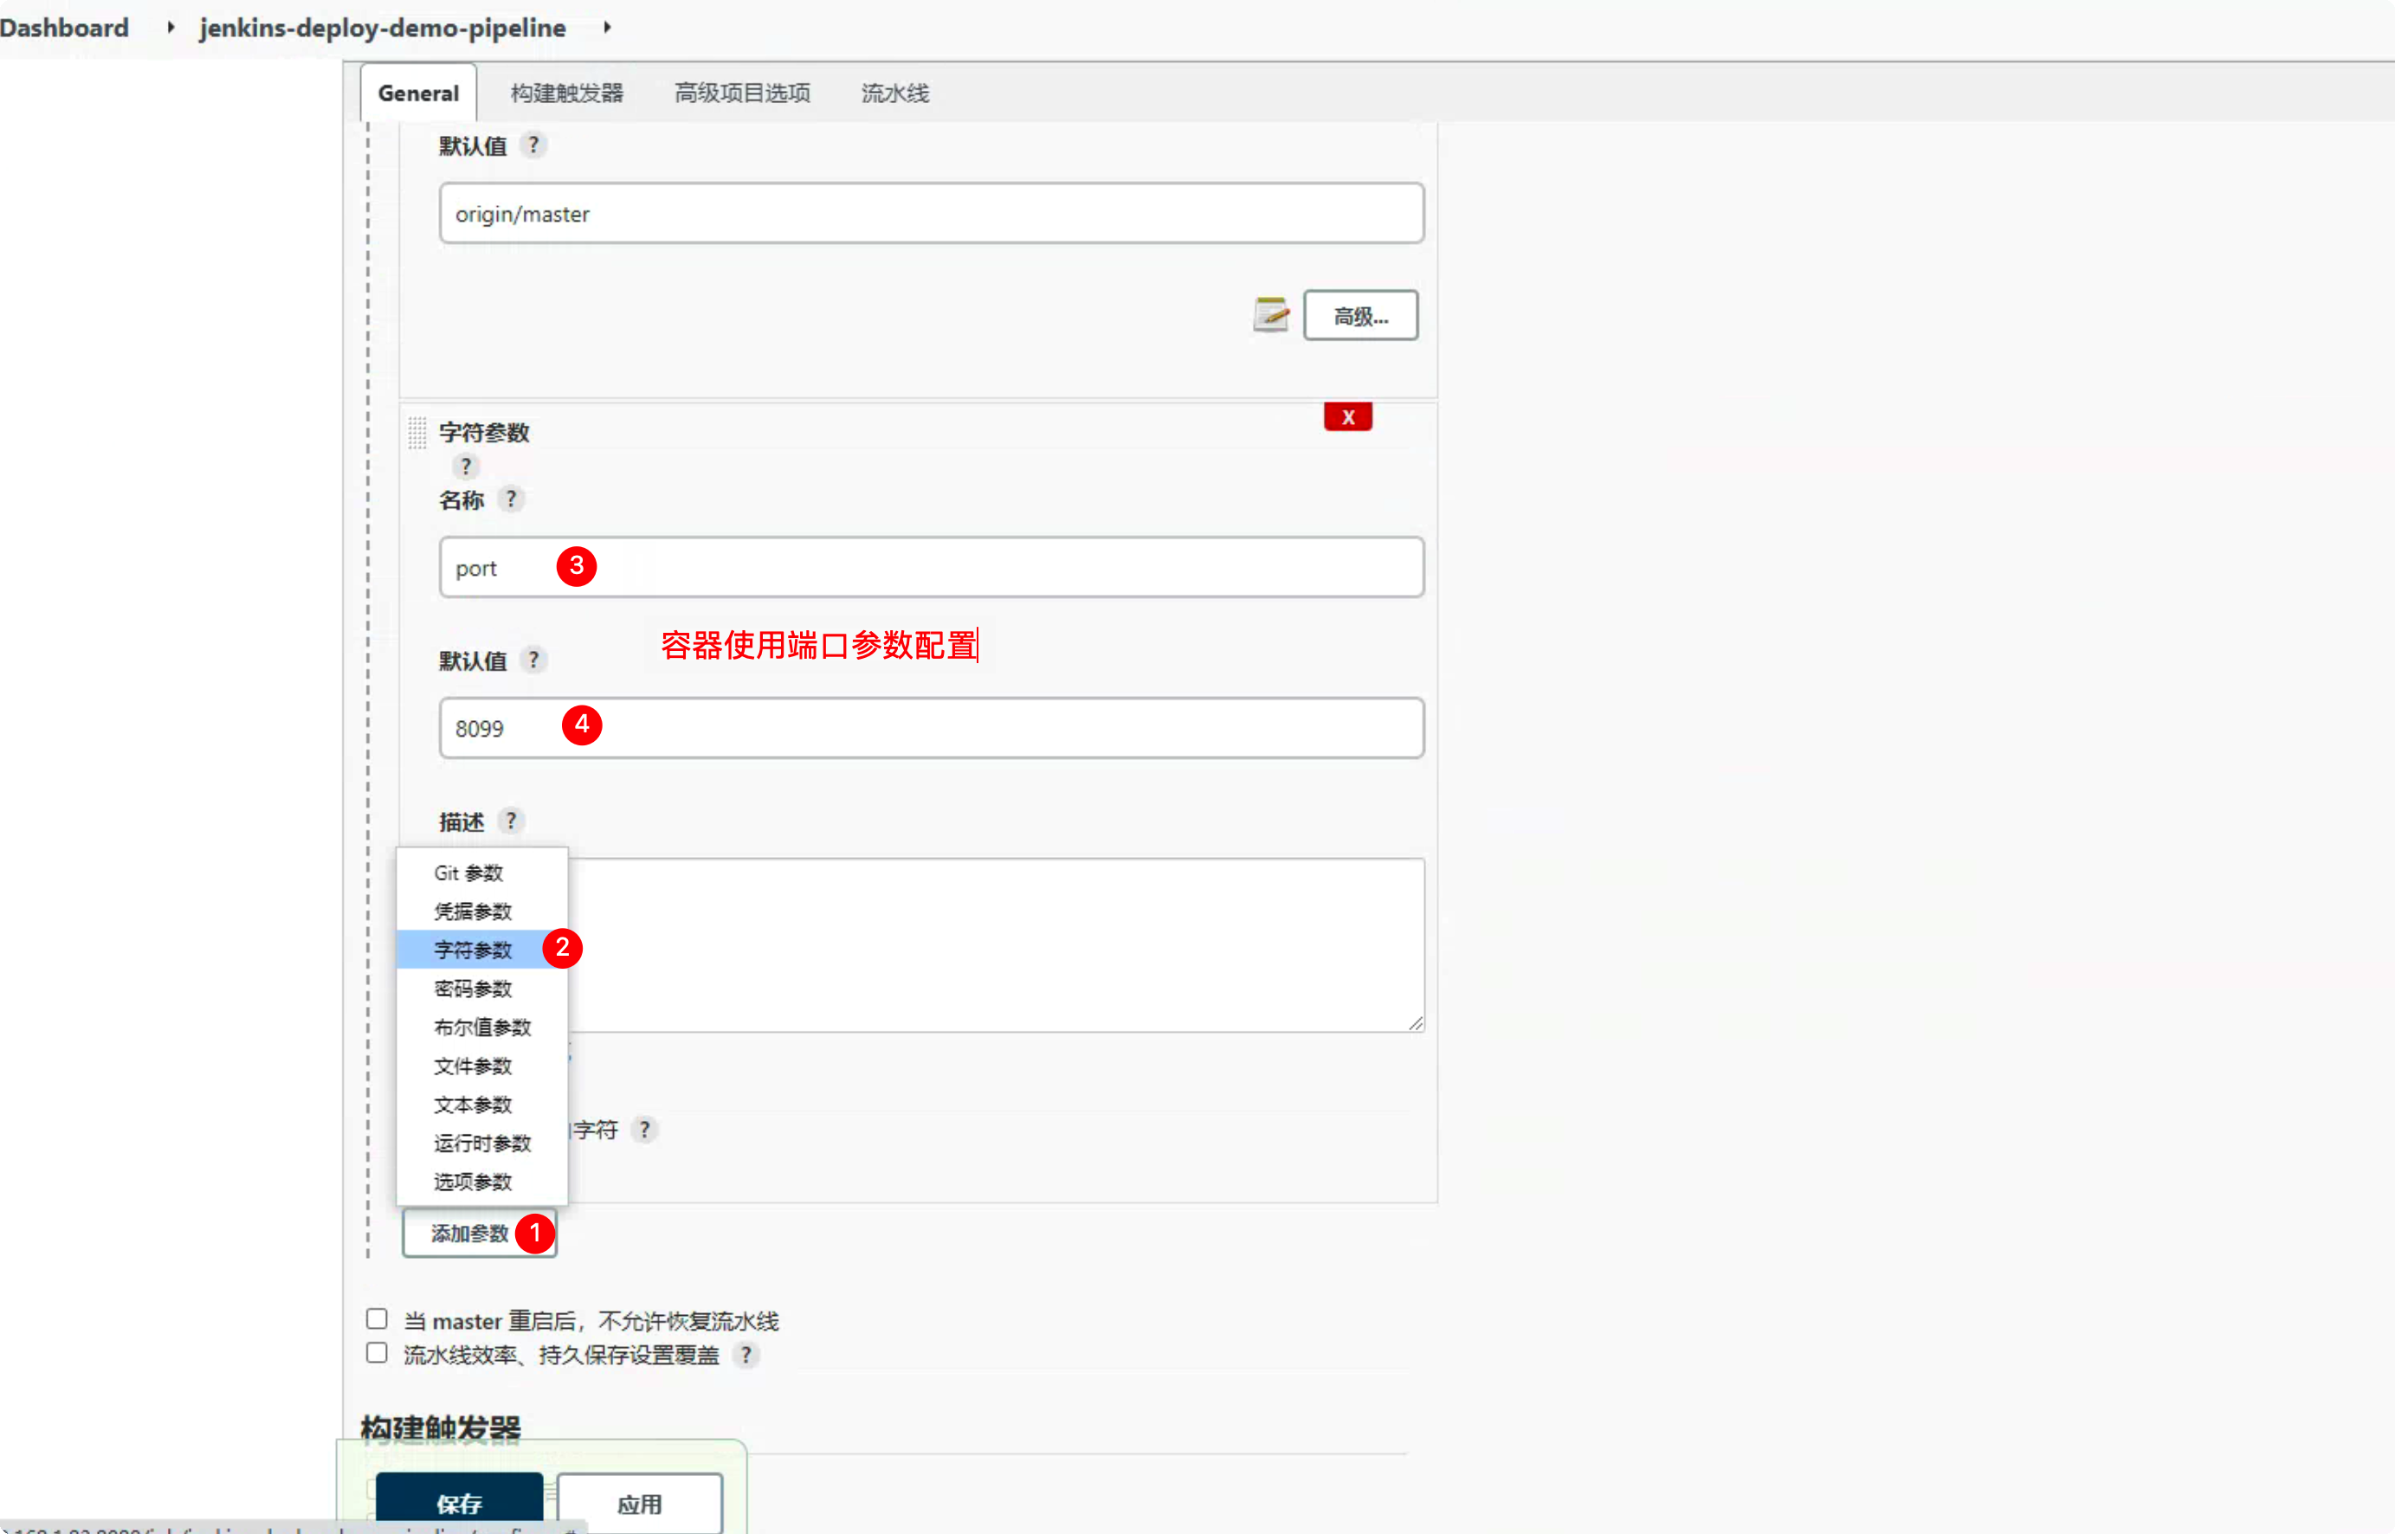This screenshot has height=1534, width=2395.
Task: Toggle 流水线效率、持久保存设置覆盖 checkbox
Action: coord(377,1353)
